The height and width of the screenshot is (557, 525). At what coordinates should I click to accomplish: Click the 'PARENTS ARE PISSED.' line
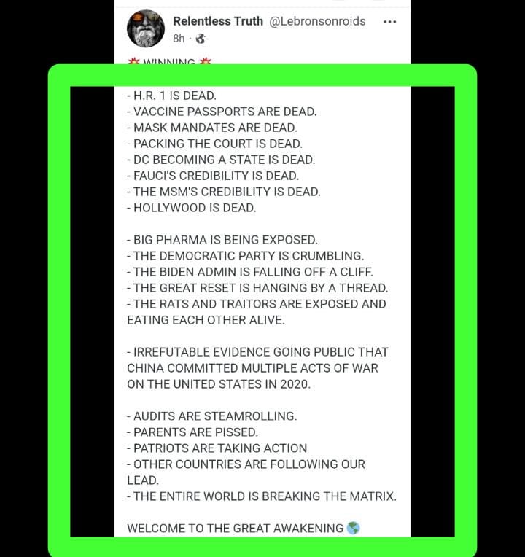(192, 432)
